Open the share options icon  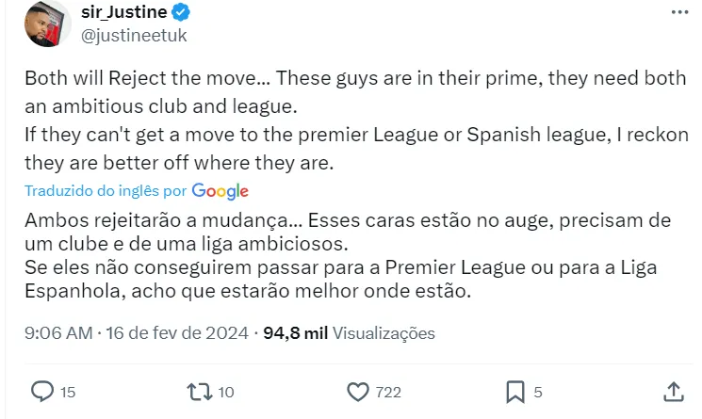(x=675, y=392)
